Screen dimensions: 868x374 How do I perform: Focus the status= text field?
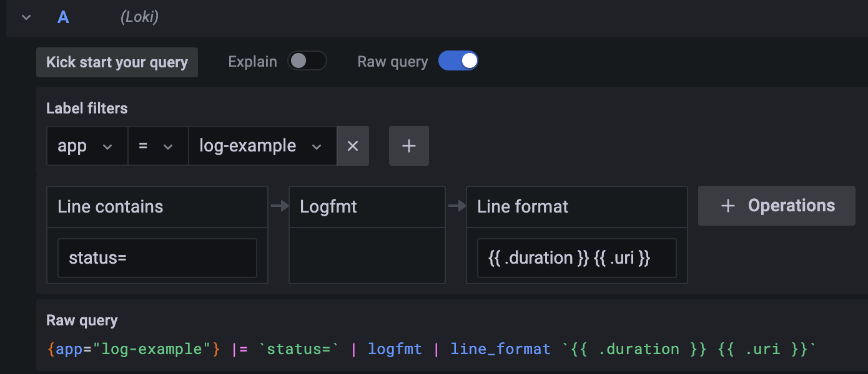pyautogui.click(x=157, y=257)
